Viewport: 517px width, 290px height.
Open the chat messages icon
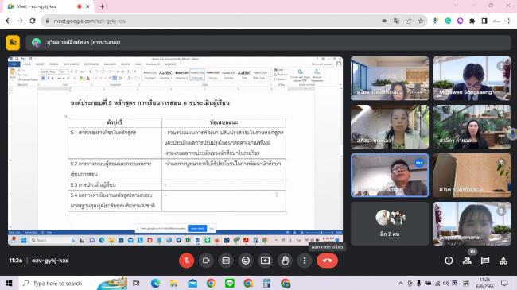485,261
